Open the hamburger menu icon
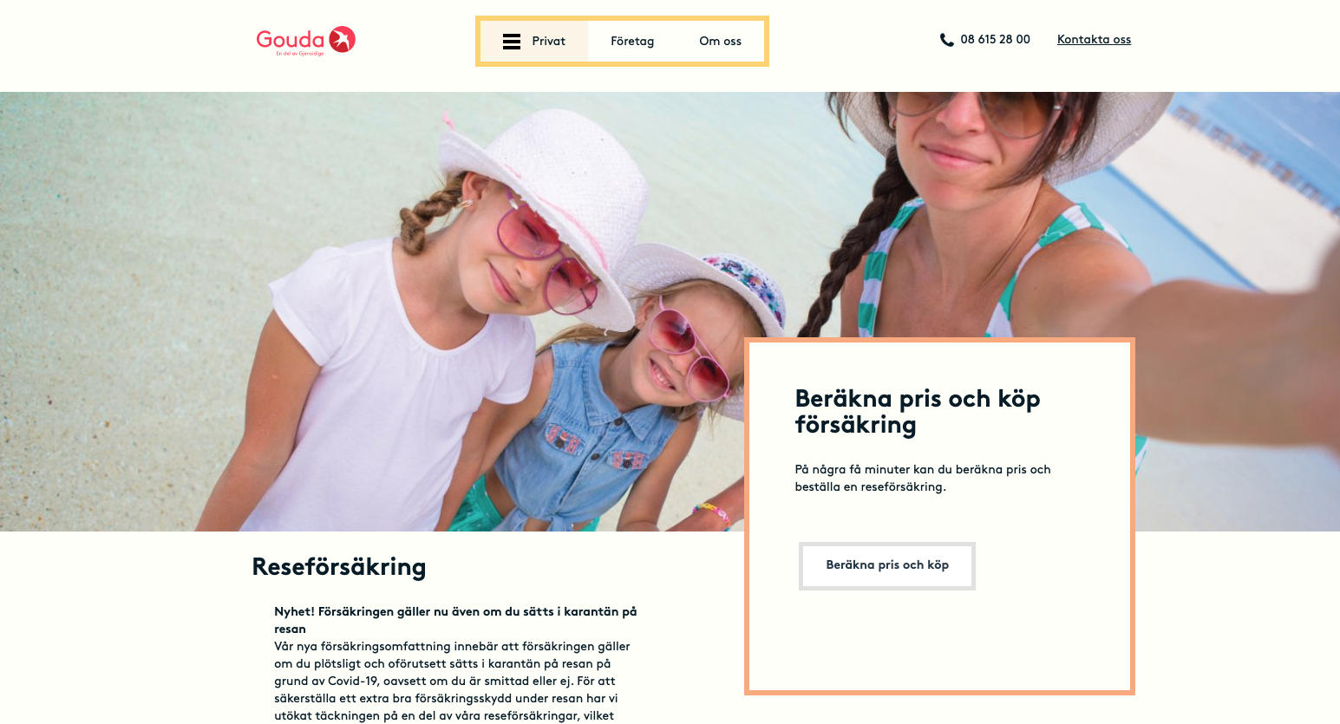 512,42
